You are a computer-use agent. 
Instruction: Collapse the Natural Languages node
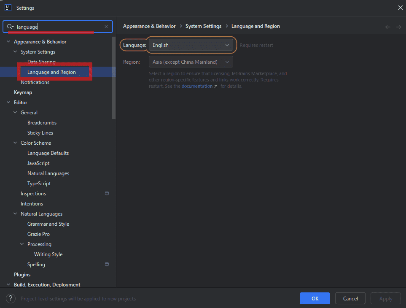pos(15,214)
